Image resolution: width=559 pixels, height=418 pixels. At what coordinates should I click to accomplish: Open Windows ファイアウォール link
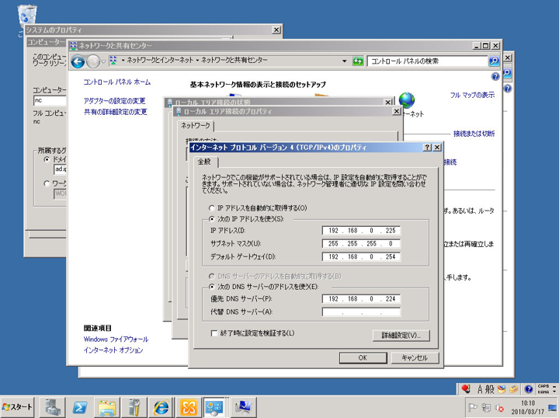116,340
